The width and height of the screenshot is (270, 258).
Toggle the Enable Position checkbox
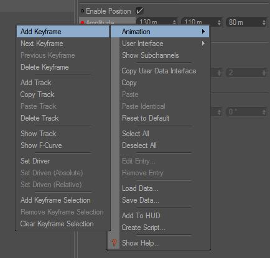(x=139, y=11)
